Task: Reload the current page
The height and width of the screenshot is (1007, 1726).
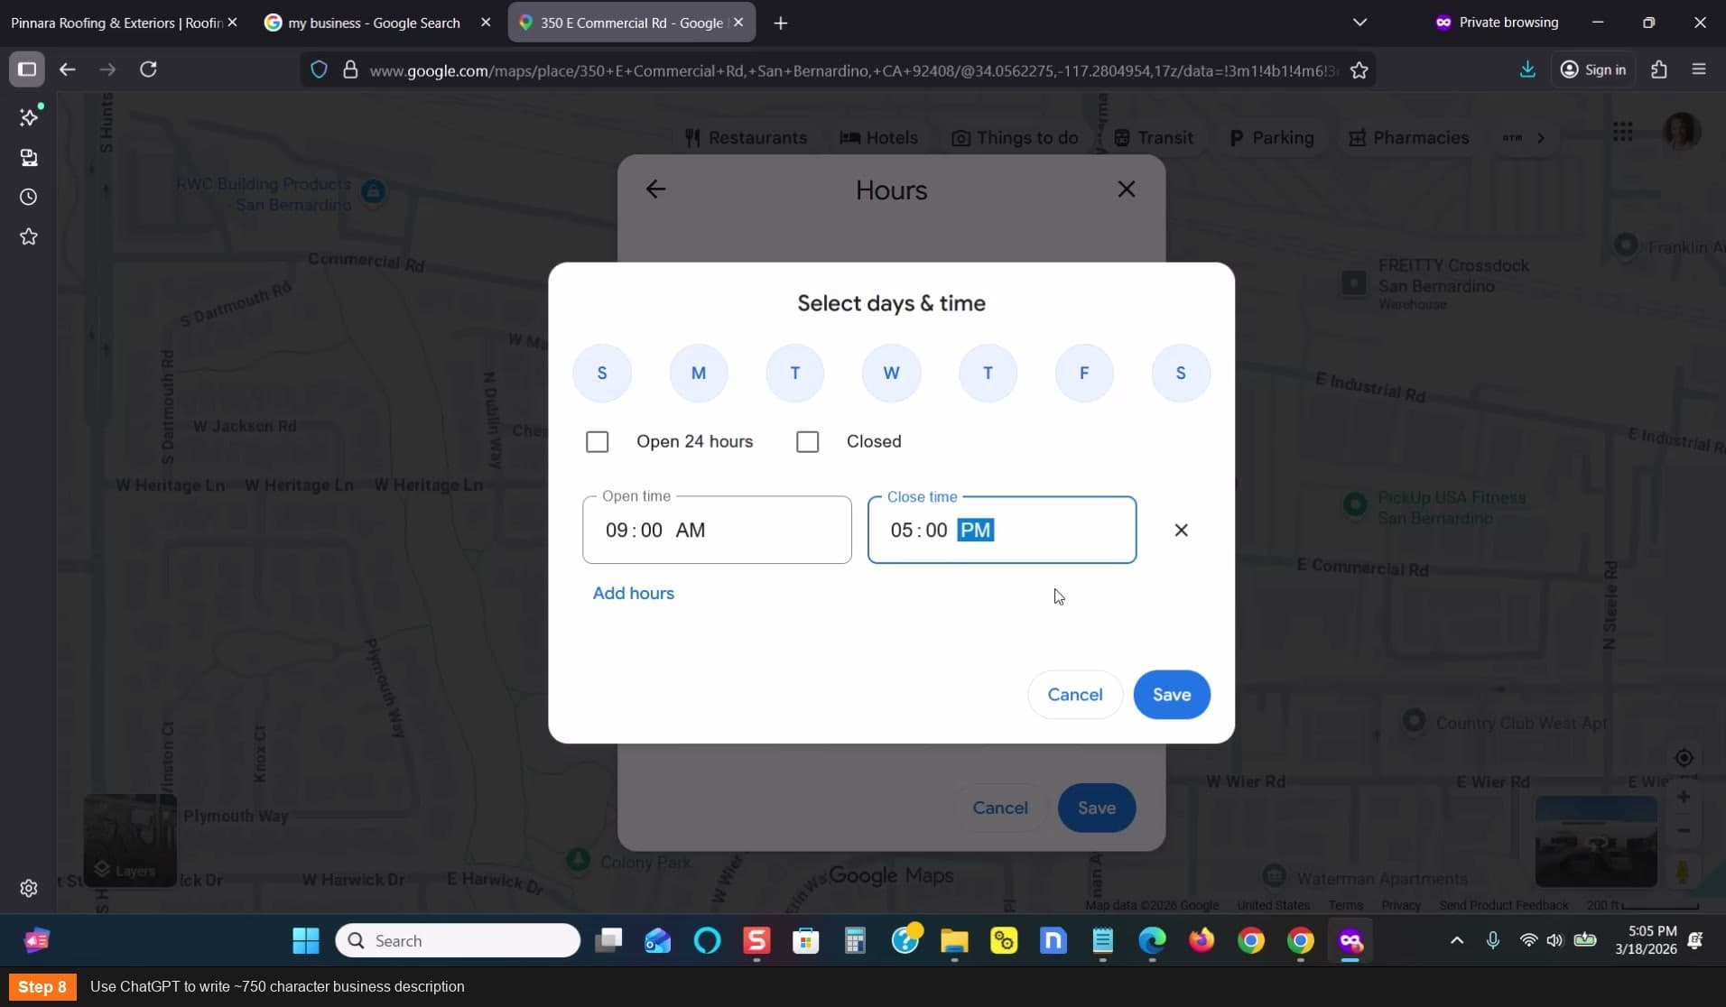Action: coord(149,69)
